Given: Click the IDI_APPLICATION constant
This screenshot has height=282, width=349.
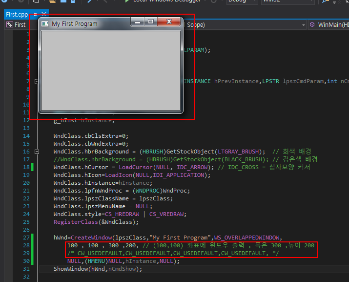Looking at the screenshot, I should point(178,175).
